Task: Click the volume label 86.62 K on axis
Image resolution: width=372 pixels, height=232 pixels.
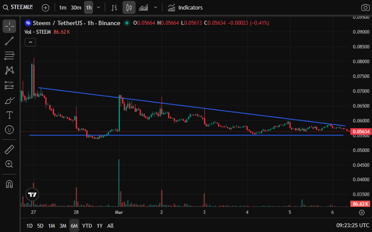Action: (360, 204)
